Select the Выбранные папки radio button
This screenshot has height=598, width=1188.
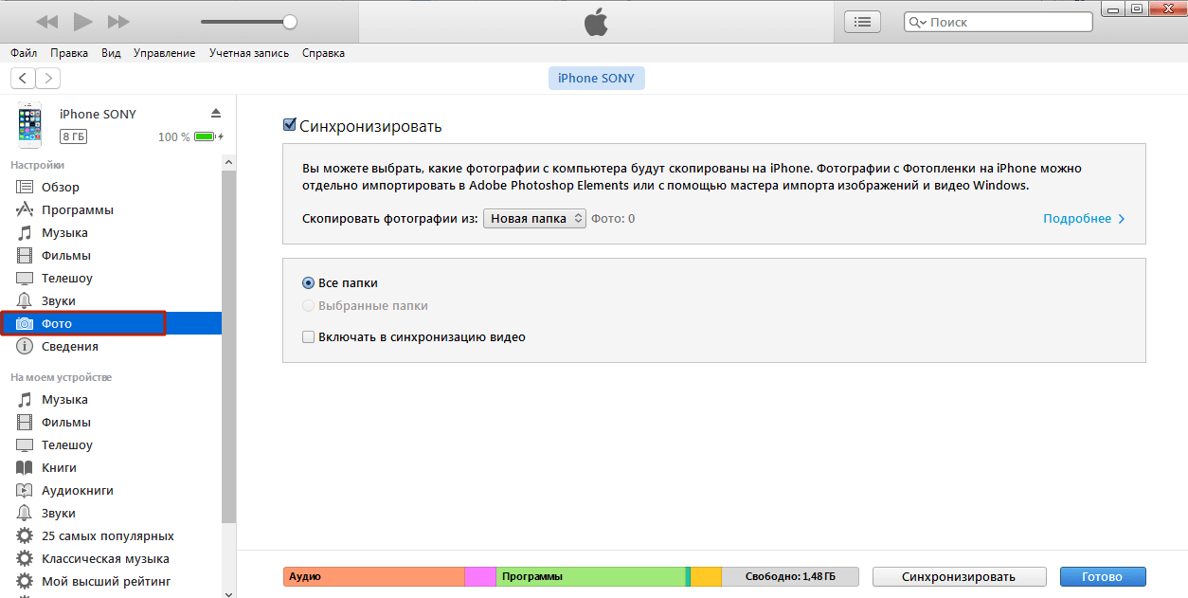tap(308, 305)
